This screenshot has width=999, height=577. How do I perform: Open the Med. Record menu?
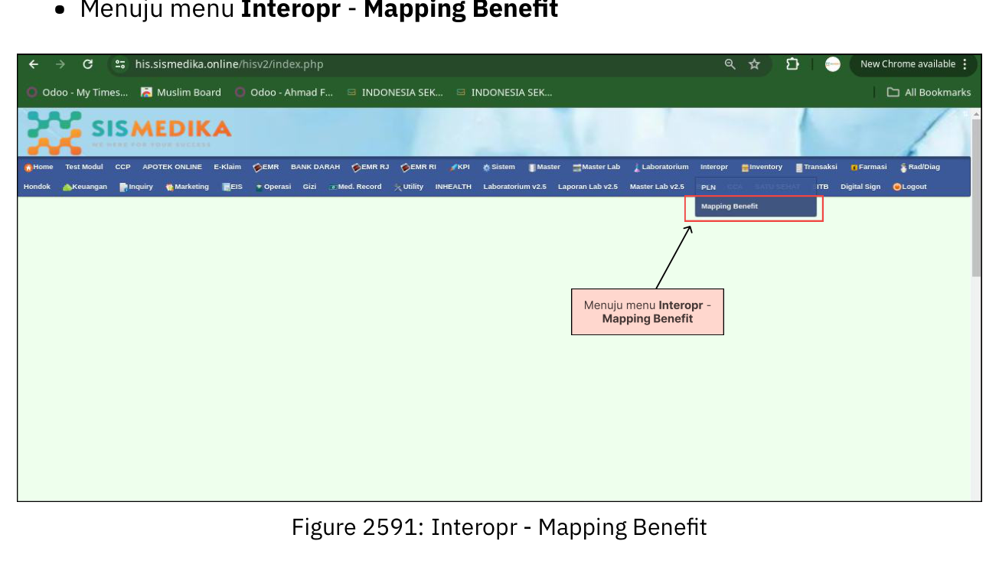click(355, 187)
